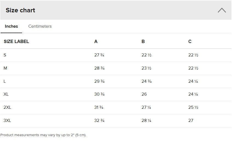Select the Inches tab

(11, 26)
